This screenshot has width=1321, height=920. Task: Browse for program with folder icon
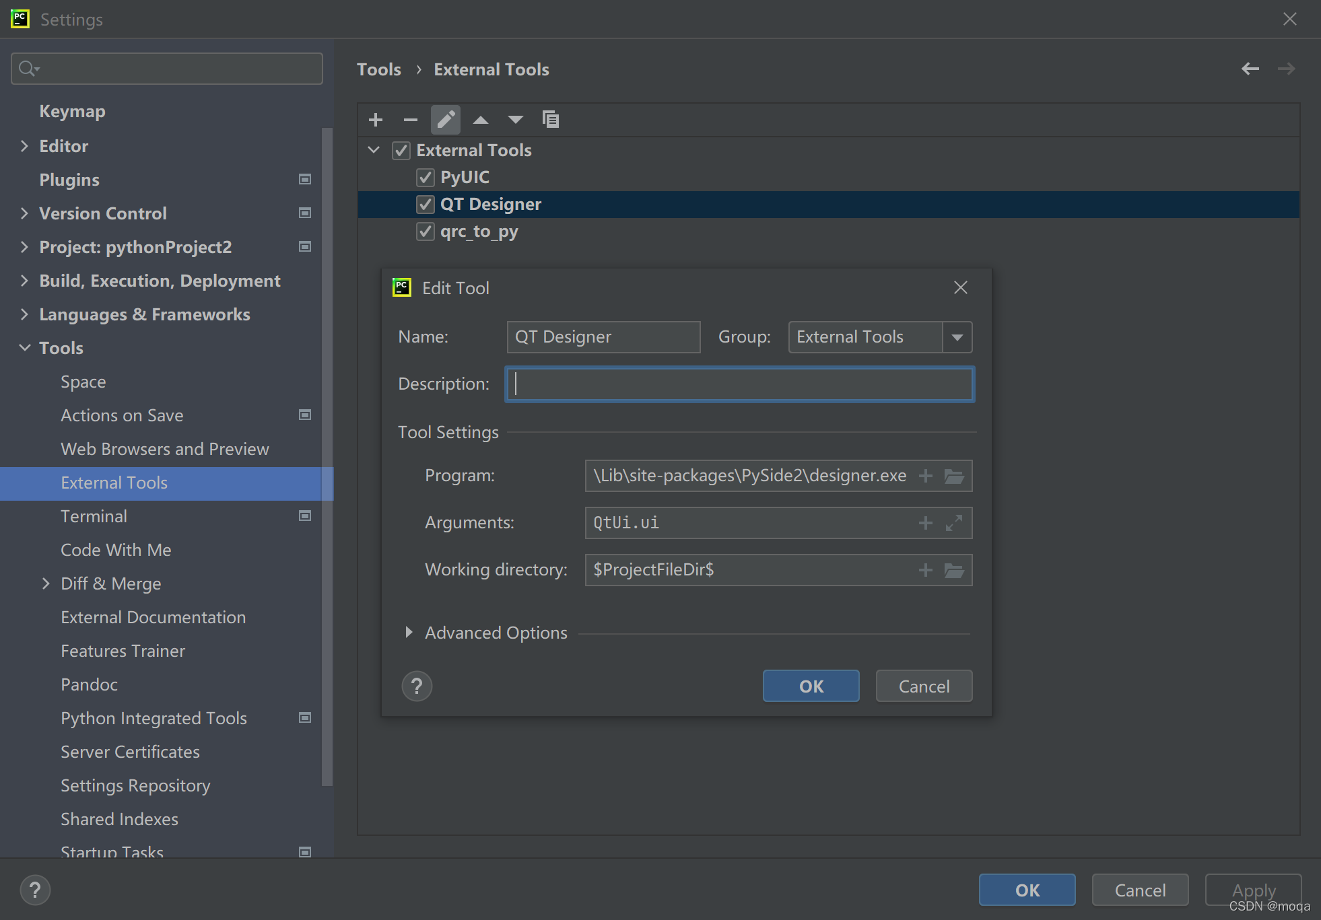[954, 476]
